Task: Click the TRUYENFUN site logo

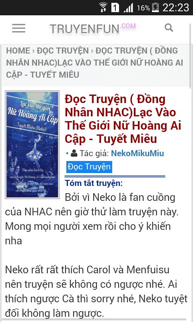Action: point(84,29)
